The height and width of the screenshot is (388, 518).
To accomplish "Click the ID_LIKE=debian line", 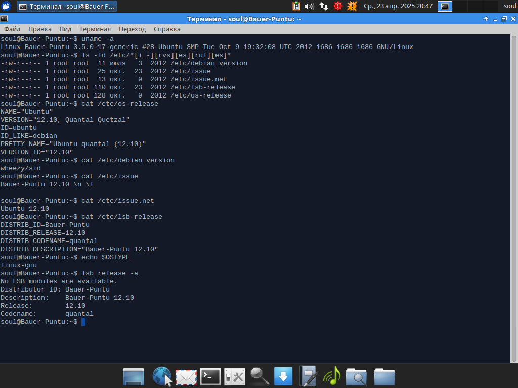I will (x=29, y=136).
